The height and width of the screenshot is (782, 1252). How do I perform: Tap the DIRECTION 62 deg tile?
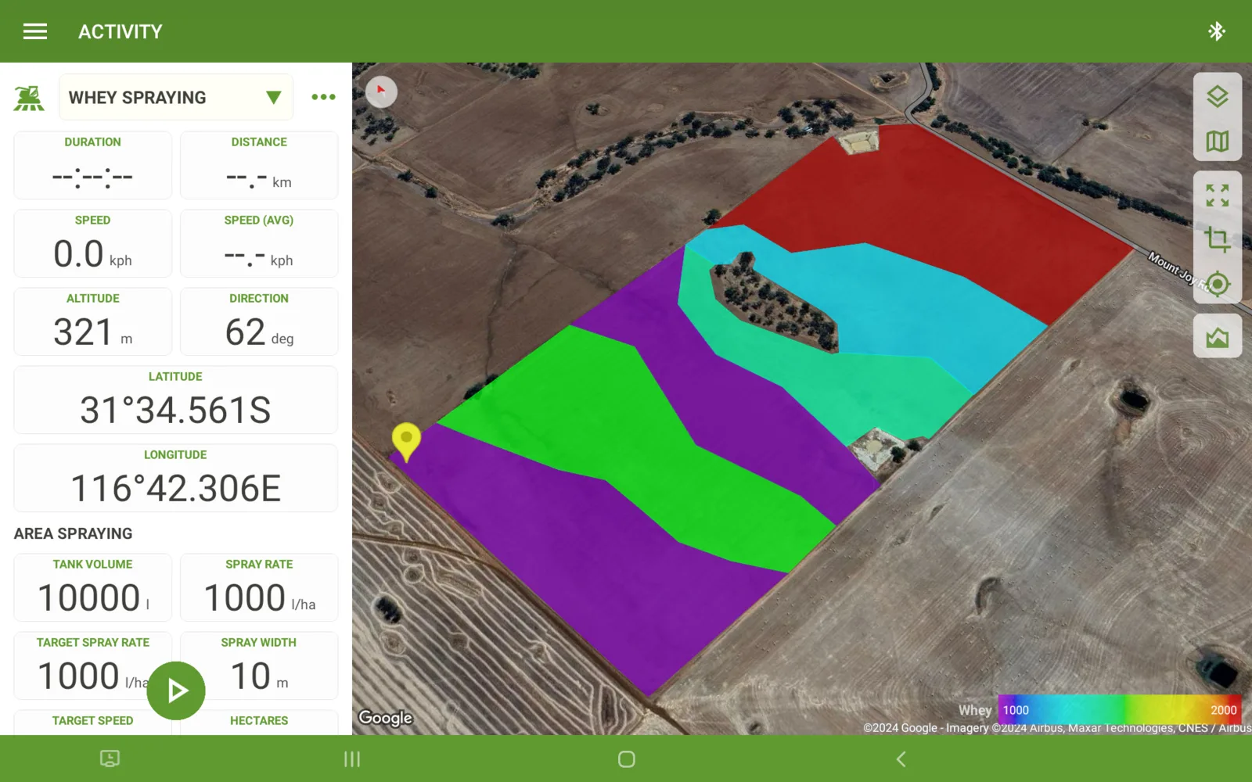259,321
